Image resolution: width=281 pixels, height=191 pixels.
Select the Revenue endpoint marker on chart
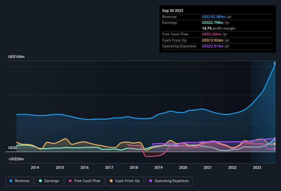275,63
